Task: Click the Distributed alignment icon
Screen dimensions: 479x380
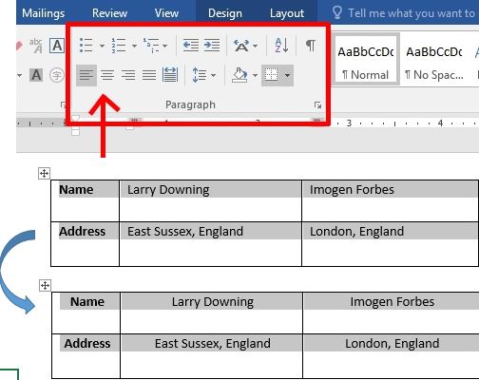Action: (x=170, y=75)
